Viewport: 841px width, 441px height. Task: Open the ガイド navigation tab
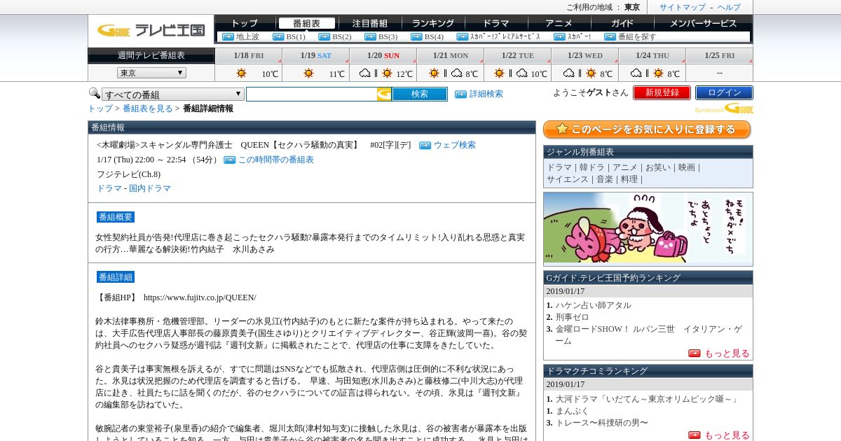(622, 23)
